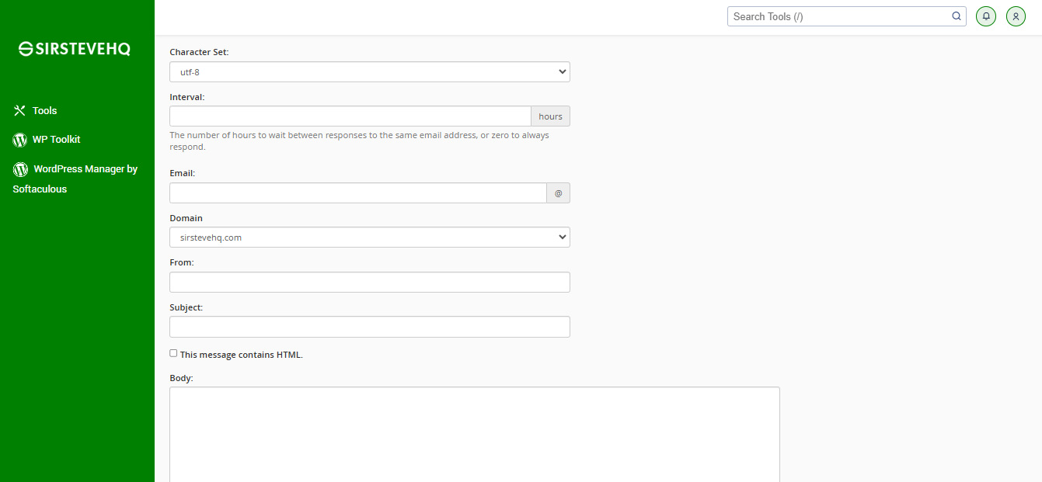Click the WordPress Manager by Softaculous icon
The image size is (1042, 482).
point(20,169)
